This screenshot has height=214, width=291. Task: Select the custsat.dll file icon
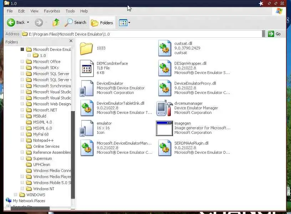(x=164, y=48)
